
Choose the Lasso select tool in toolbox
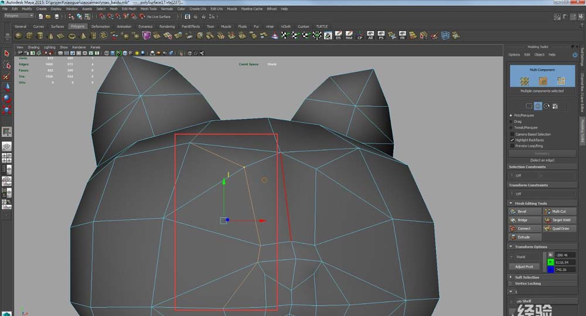(x=6, y=66)
